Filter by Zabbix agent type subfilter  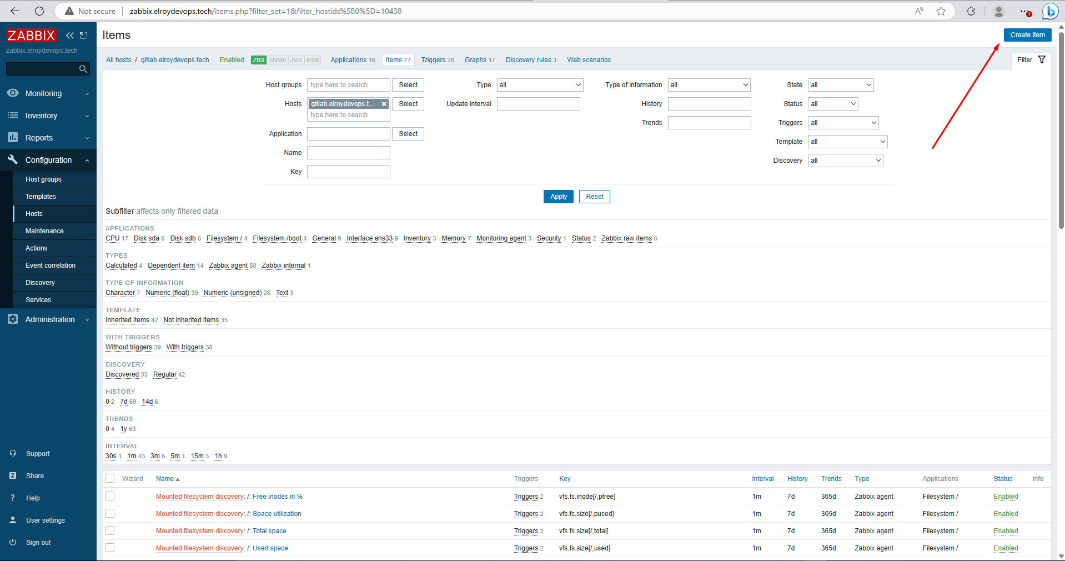228,266
